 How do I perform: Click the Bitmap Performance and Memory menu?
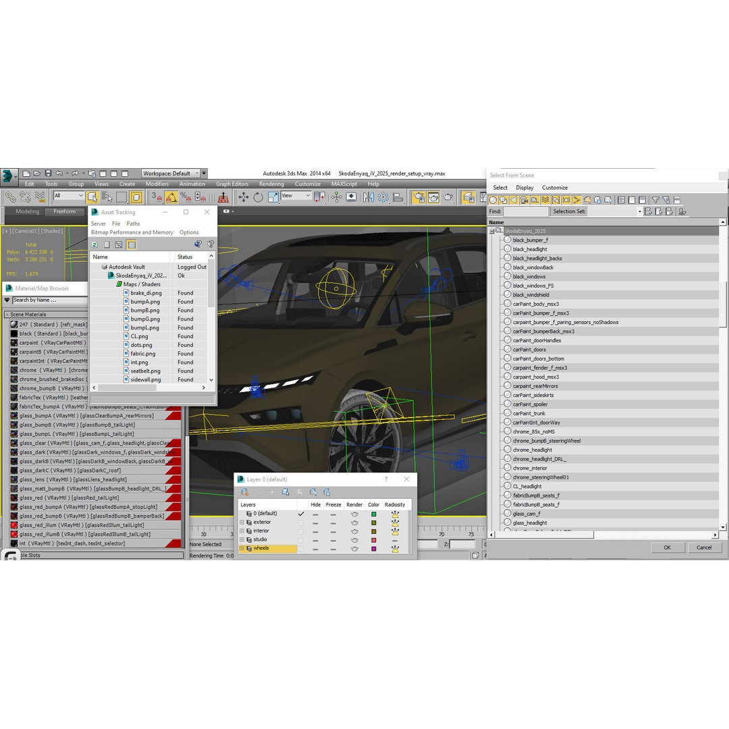pos(132,232)
